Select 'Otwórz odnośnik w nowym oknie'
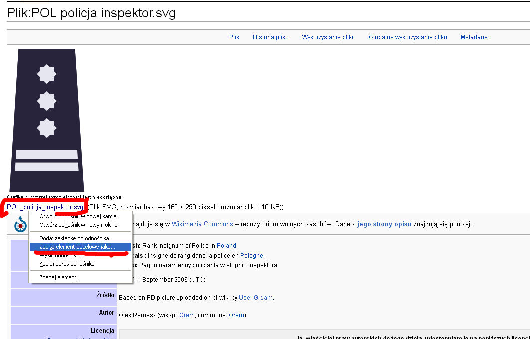Screen dimensions: 530x339 pyautogui.click(x=78, y=225)
